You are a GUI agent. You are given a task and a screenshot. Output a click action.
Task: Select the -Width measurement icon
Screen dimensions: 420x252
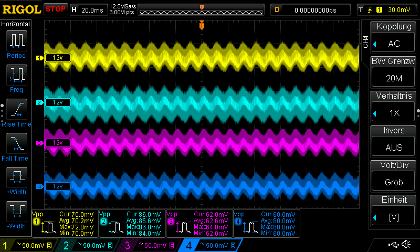[x=17, y=211]
